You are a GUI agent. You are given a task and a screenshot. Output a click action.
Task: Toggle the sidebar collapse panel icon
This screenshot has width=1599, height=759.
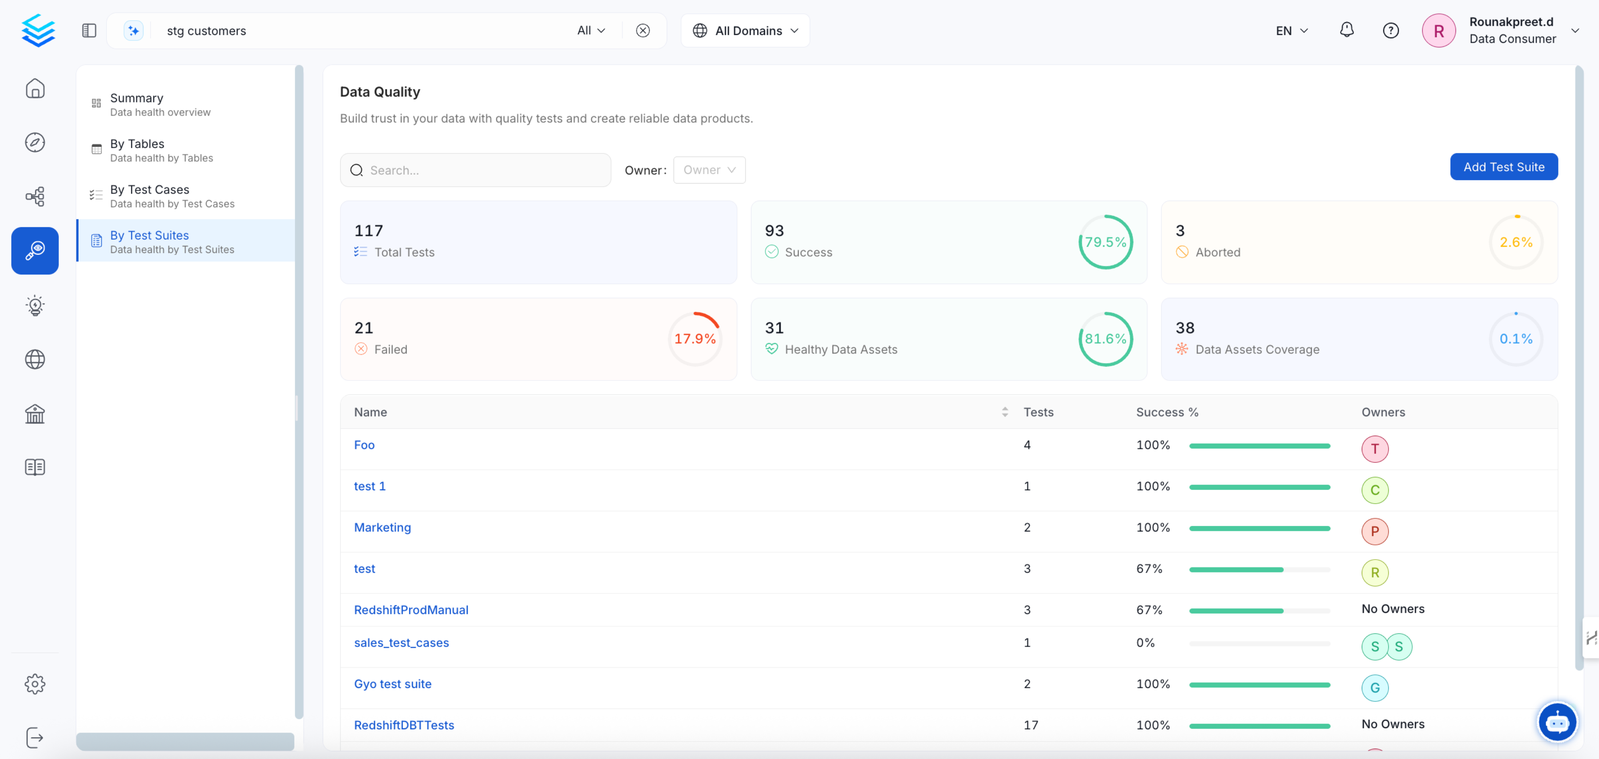click(x=89, y=30)
